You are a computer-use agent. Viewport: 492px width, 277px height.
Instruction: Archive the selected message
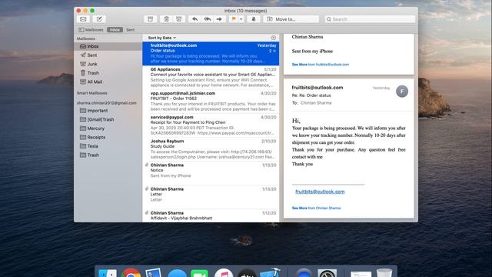[151, 19]
